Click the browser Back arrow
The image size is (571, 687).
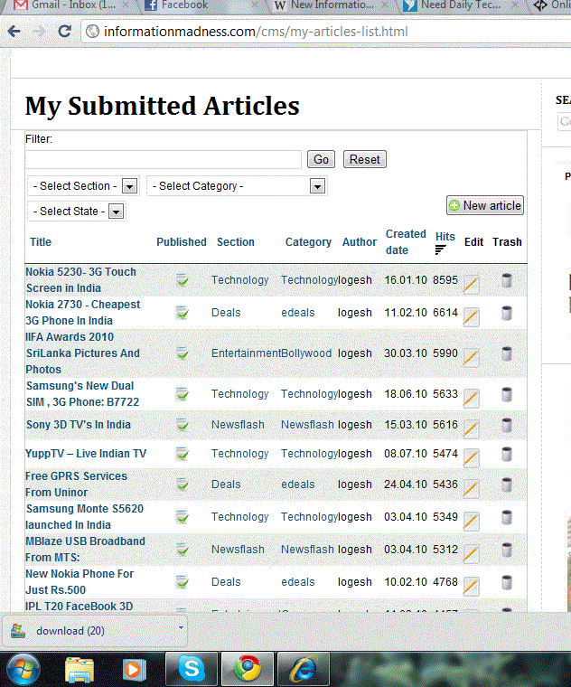tap(14, 32)
